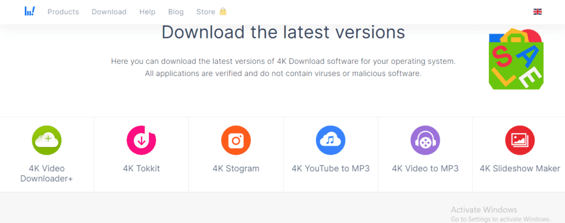Click the 'Download the latest versions' heading

[283, 32]
